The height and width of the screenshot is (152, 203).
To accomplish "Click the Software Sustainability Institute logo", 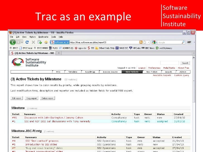I will point(29,62).
